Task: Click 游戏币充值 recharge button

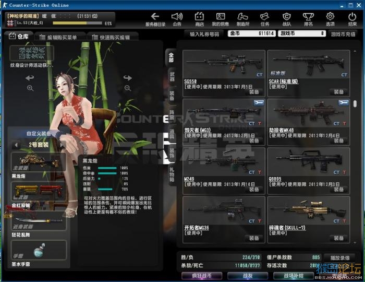Action: pyautogui.click(x=343, y=34)
